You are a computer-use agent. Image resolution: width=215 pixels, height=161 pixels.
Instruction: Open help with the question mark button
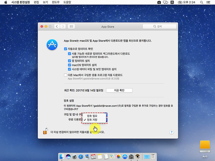pyautogui.click(x=171, y=132)
